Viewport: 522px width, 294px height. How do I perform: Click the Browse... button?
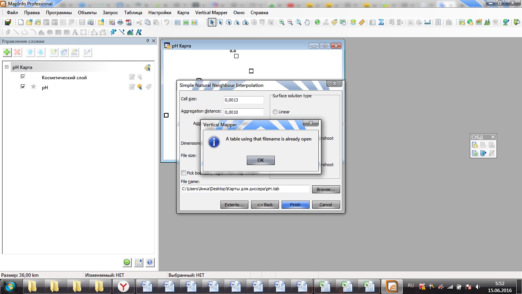[326, 189]
